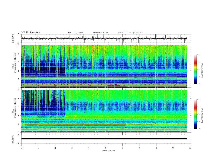This screenshot has width=214, height=166.
Task: Click the "start UT = 9 :40: 1" text
Action: pyautogui.click(x=131, y=33)
